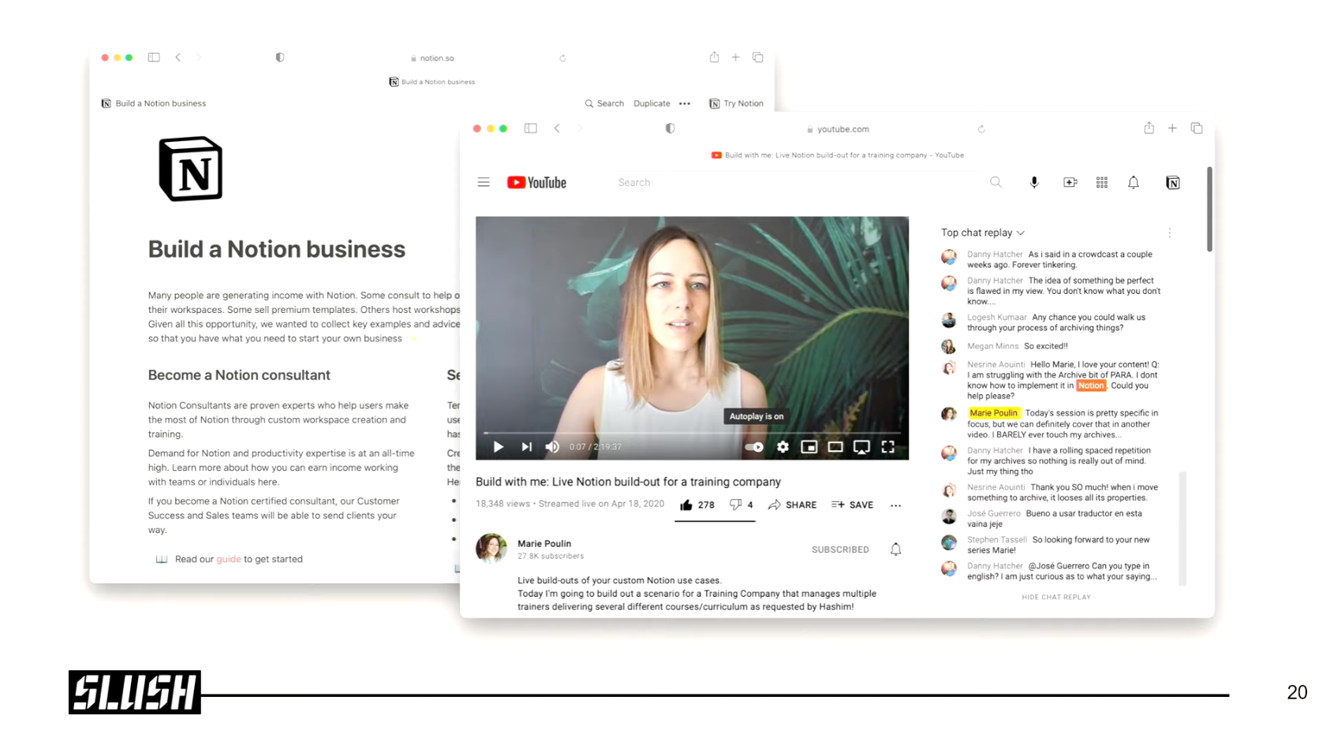Image resolution: width=1330 pixels, height=730 pixels.
Task: Share page from YouTube Safari window
Action: click(x=1149, y=128)
